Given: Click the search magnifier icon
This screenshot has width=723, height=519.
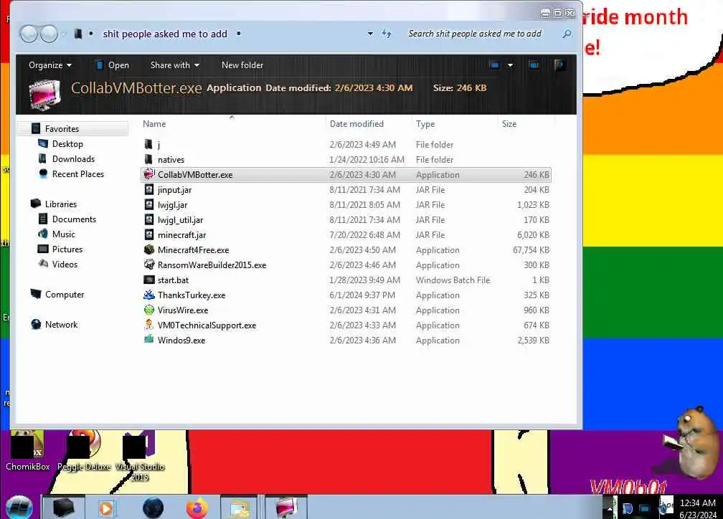Looking at the screenshot, I should click(567, 34).
